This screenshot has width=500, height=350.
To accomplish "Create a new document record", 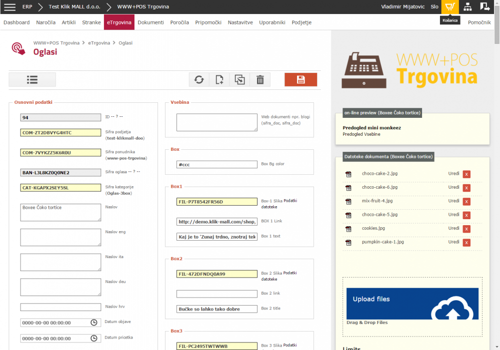I will tap(219, 80).
